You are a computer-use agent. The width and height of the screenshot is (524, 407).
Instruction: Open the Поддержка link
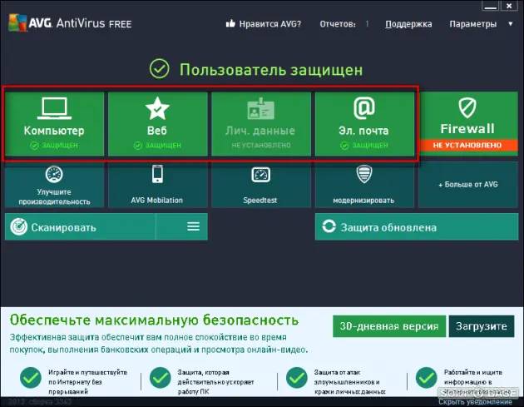[408, 24]
